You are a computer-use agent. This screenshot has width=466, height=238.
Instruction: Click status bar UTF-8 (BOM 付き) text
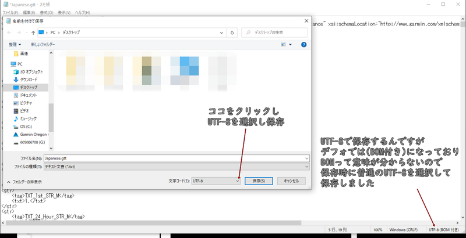[443, 230]
